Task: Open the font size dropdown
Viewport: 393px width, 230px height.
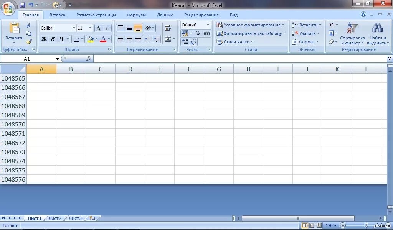Action: pos(91,28)
